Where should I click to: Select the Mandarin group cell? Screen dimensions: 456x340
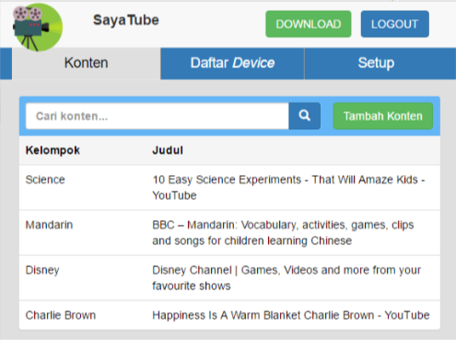point(49,225)
